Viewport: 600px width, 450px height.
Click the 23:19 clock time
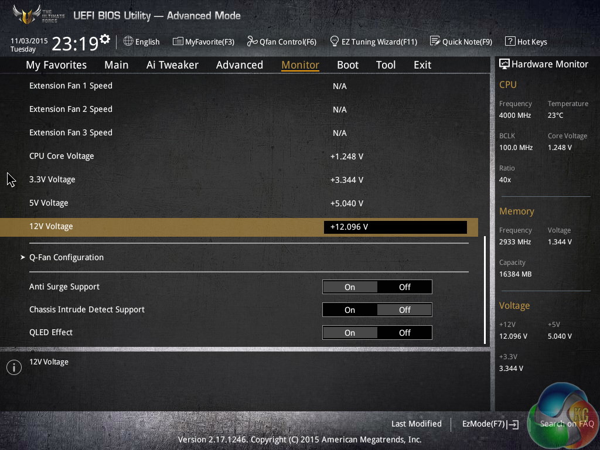(x=76, y=43)
